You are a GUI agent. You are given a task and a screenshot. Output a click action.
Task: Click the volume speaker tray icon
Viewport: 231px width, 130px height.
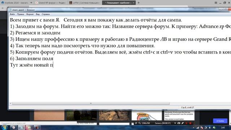click(x=210, y=127)
